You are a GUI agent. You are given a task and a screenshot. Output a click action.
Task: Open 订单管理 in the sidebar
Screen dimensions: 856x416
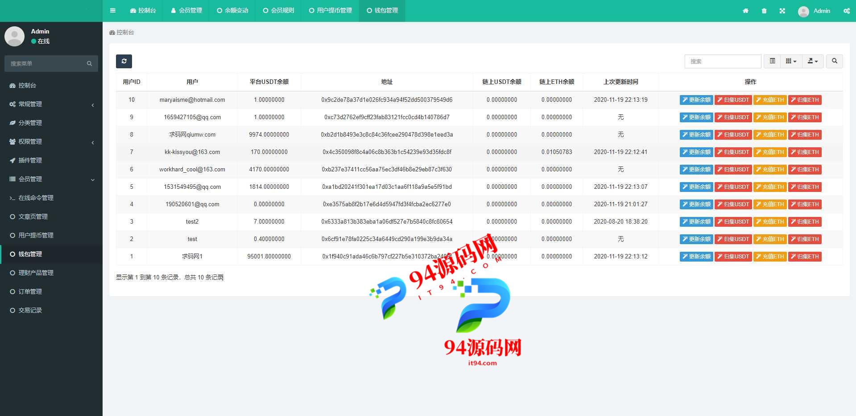(51, 291)
